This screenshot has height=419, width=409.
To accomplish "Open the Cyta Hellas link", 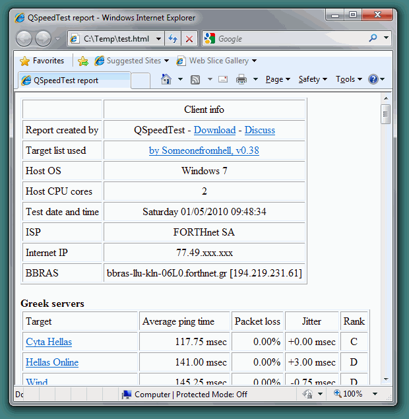I will [x=49, y=342].
